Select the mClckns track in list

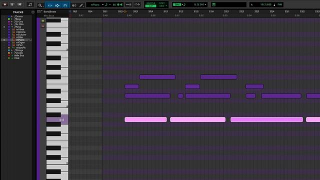[x=21, y=32]
